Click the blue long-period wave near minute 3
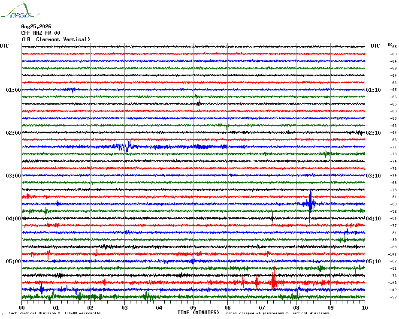Image resolution: width=399 pixels, height=319 pixels. pos(125,147)
